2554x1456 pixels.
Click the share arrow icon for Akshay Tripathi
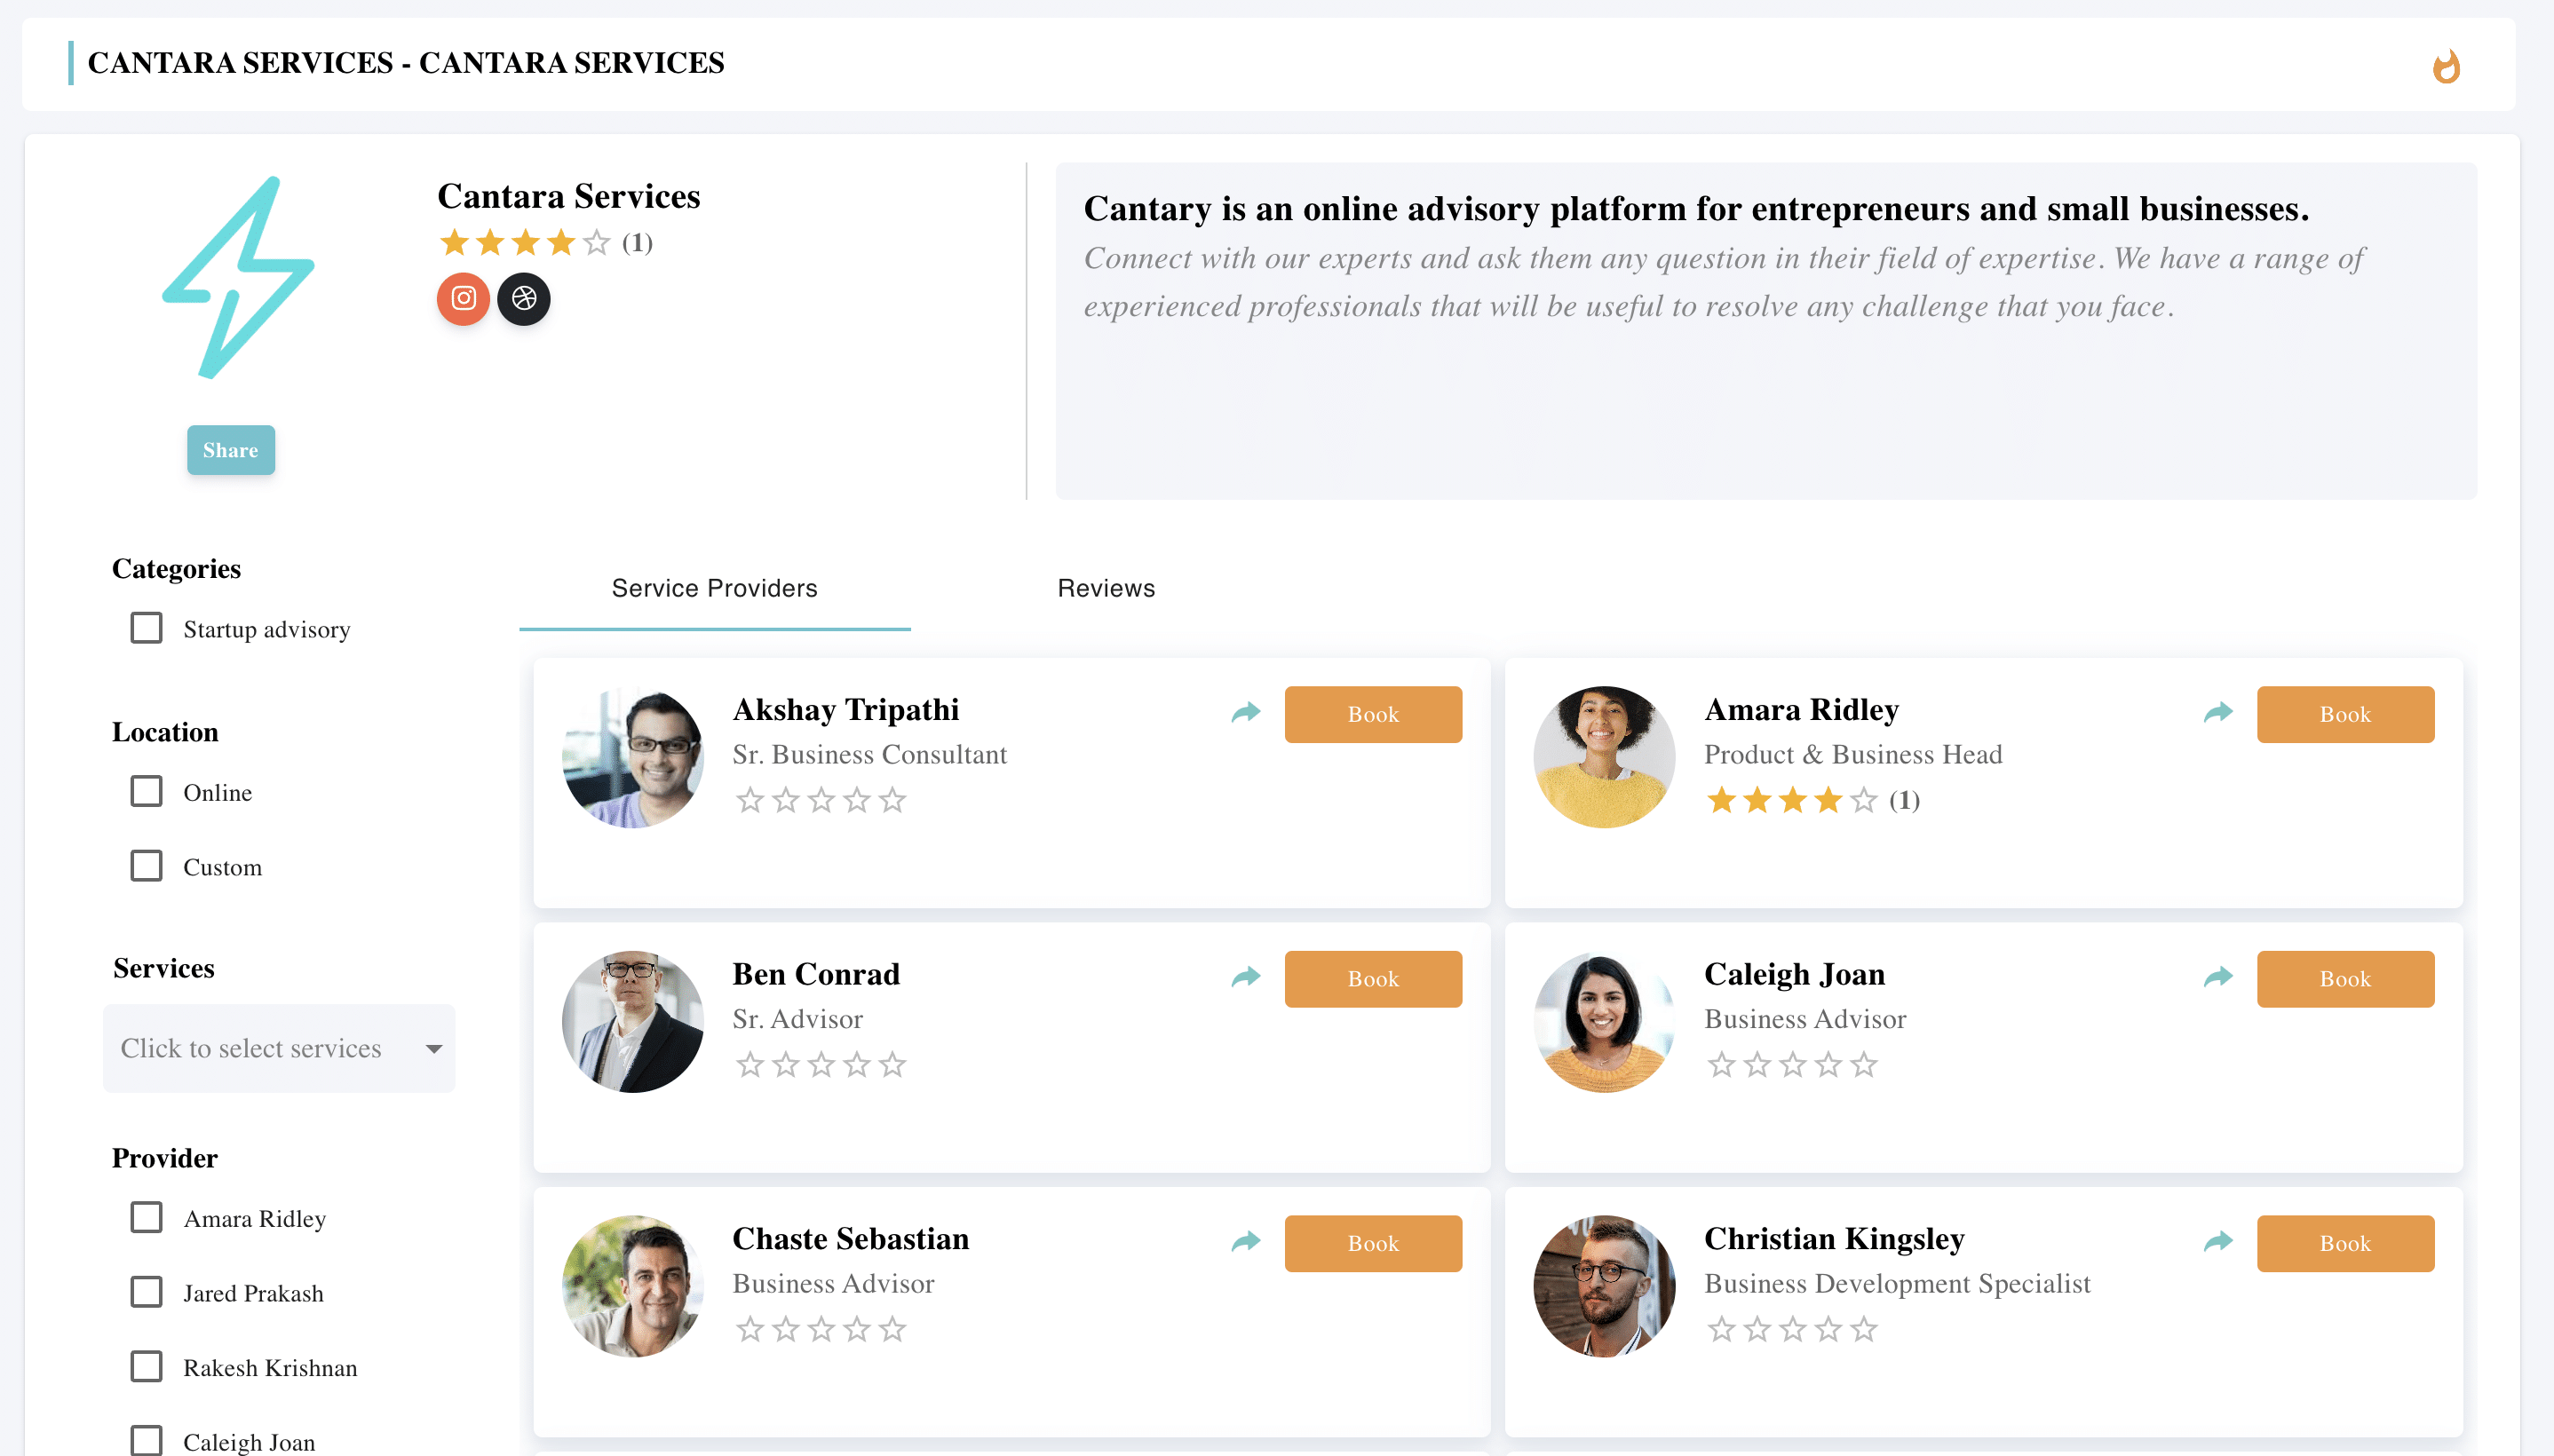[x=1245, y=712]
